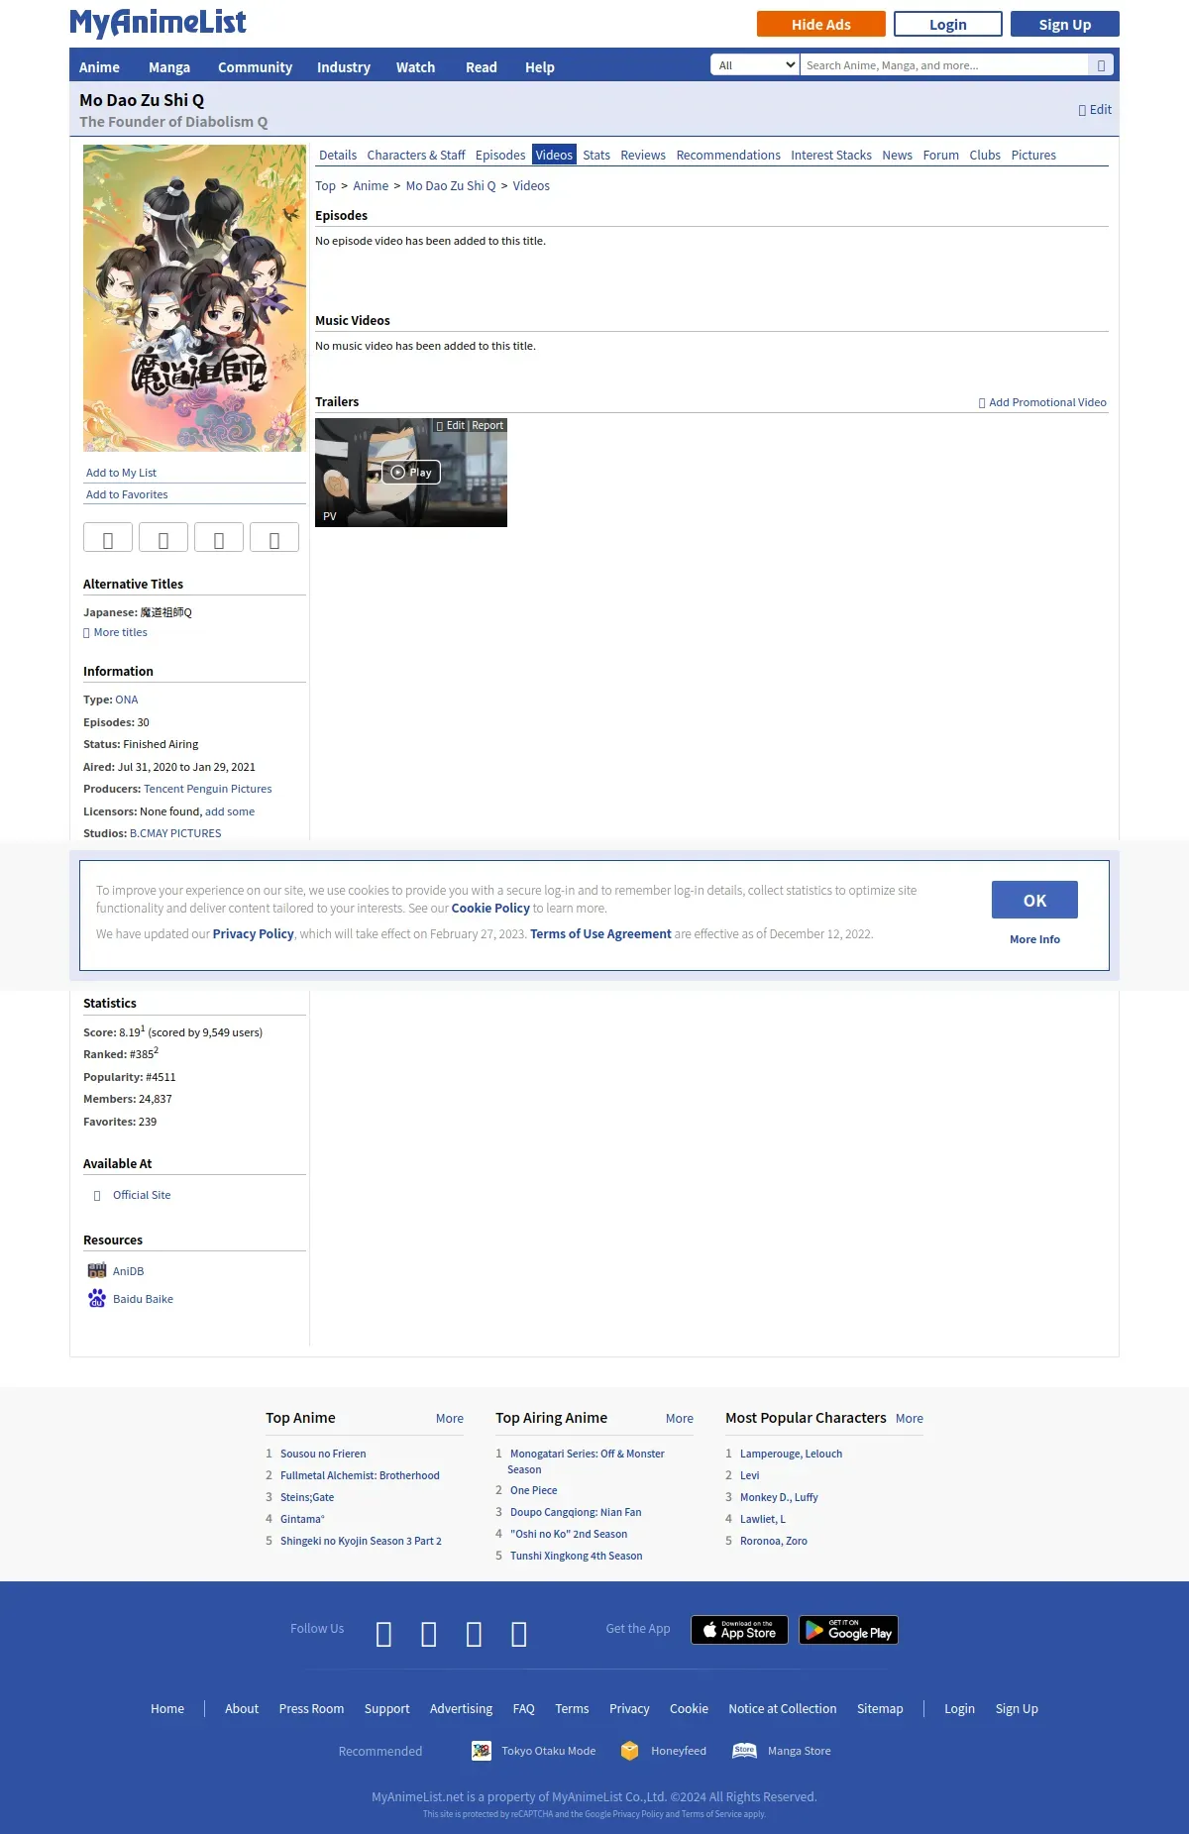Switch to the Recommendations tab
Image resolution: width=1189 pixels, height=1834 pixels.
tap(728, 156)
